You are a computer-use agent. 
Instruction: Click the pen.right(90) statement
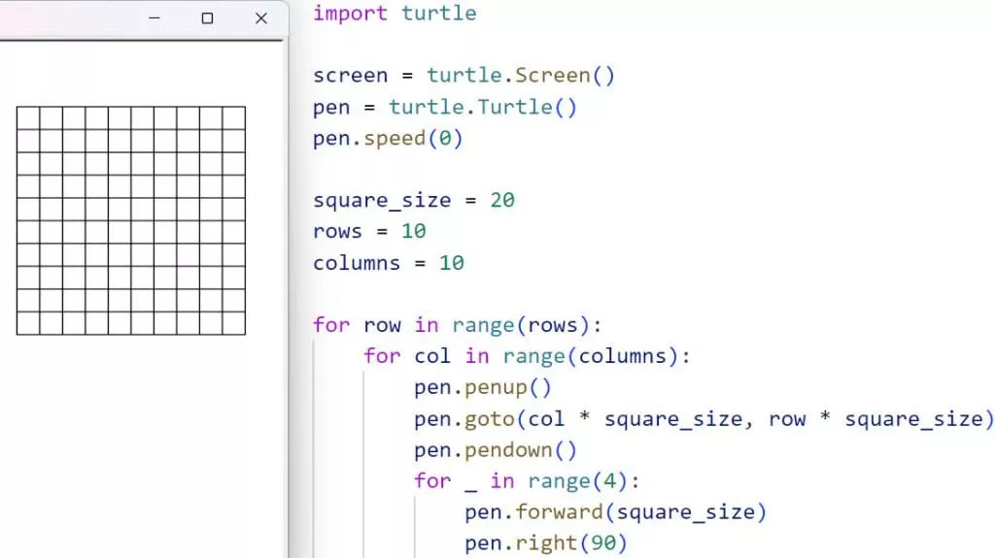[x=546, y=543]
